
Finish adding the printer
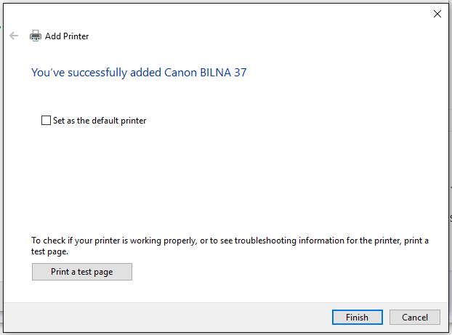tap(357, 317)
